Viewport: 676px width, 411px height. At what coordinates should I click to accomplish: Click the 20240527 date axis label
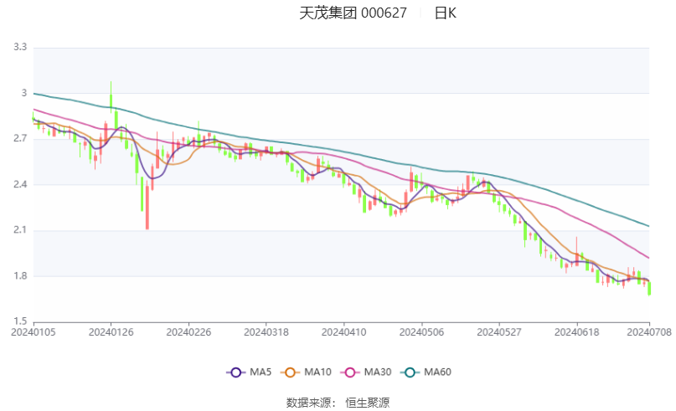(x=498, y=332)
